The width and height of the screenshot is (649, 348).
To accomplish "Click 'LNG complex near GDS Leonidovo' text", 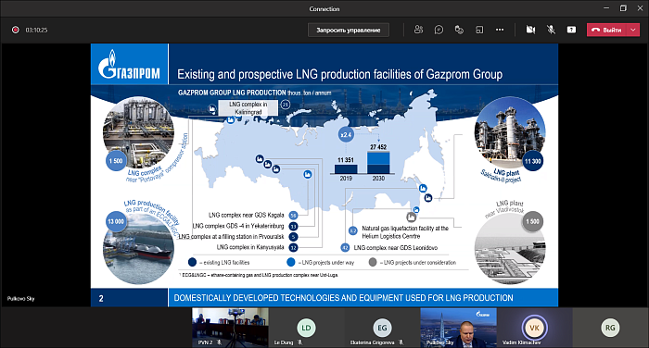I will (x=396, y=247).
